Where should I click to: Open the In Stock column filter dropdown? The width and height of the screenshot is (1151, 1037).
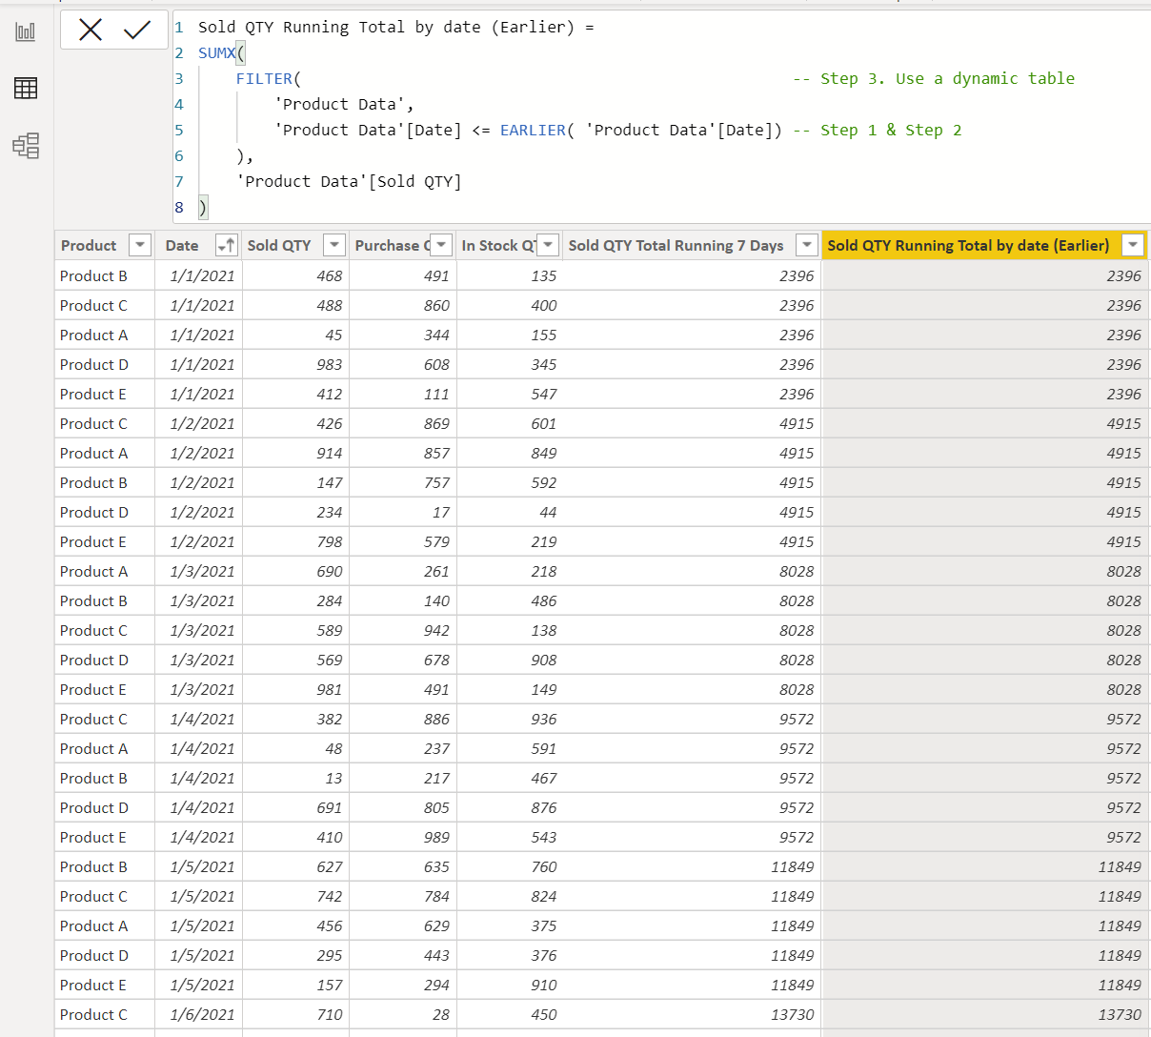[x=548, y=245]
